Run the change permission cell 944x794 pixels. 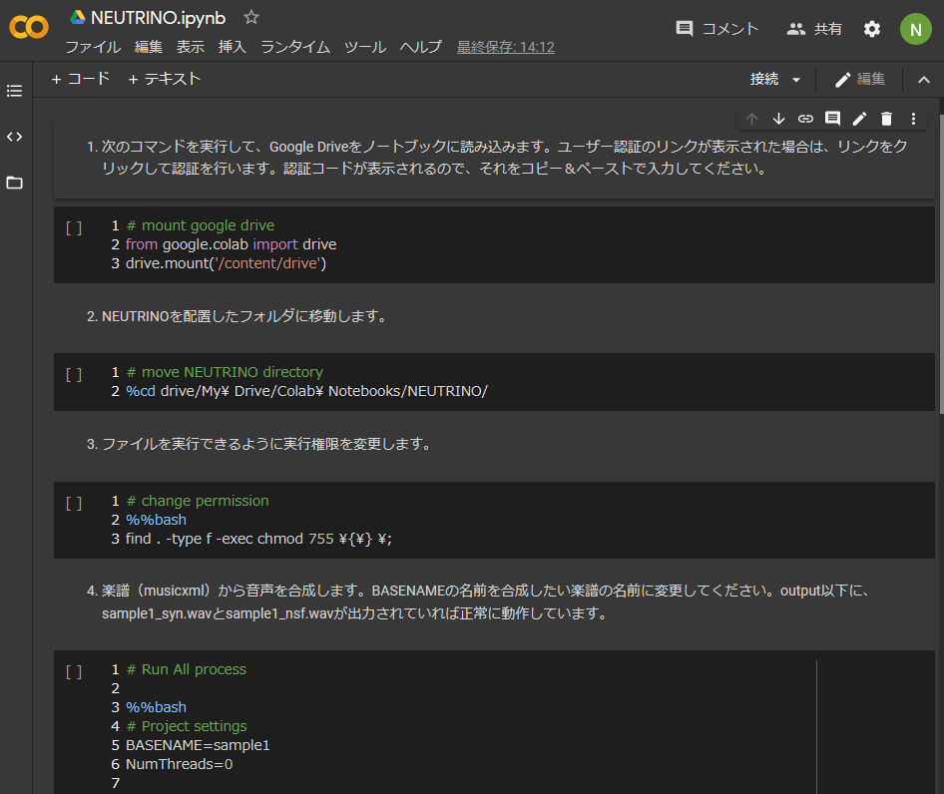[x=74, y=504]
